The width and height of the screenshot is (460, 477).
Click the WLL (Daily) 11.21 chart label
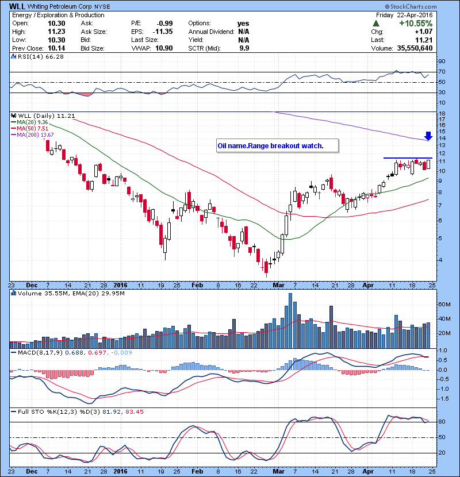tap(46, 116)
